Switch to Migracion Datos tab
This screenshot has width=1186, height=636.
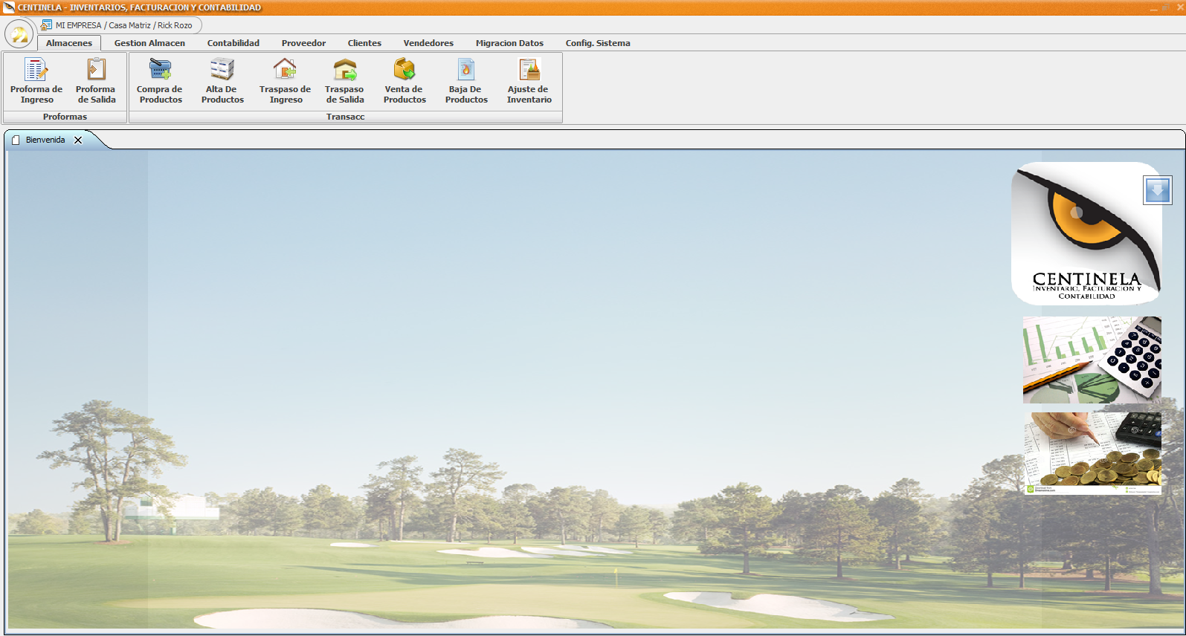coord(509,43)
